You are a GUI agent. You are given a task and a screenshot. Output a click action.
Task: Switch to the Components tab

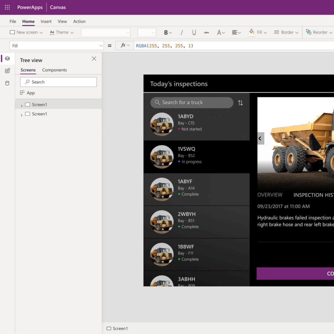coord(54,70)
